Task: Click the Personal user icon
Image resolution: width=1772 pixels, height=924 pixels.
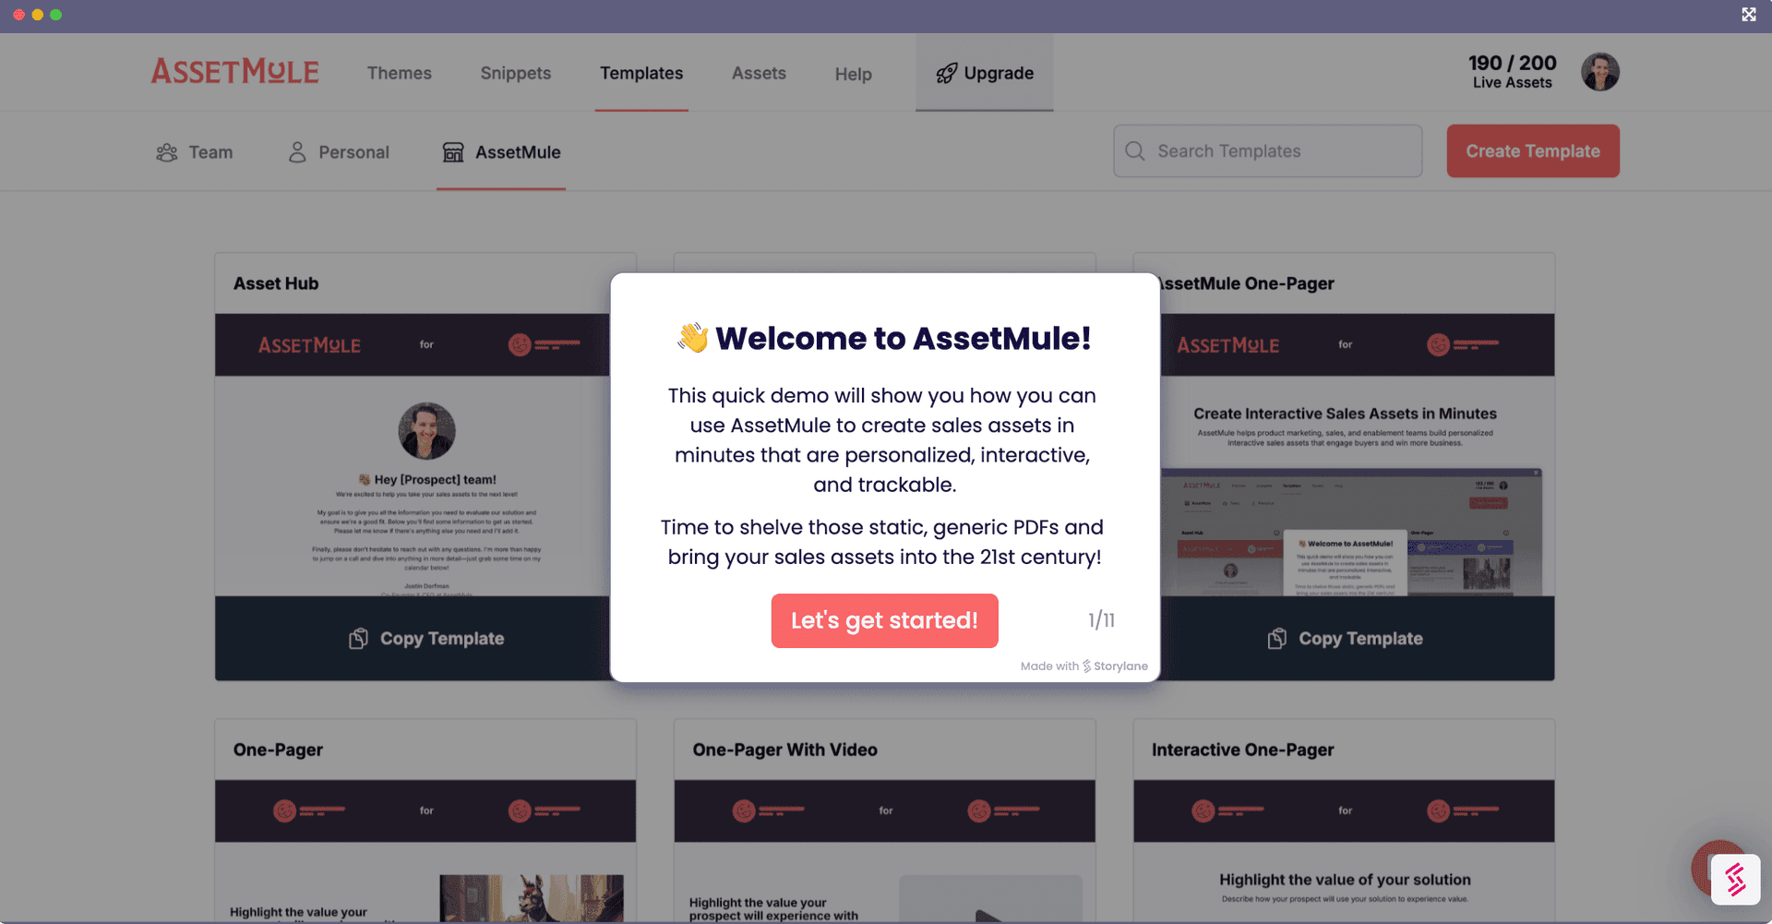Action: click(x=297, y=152)
